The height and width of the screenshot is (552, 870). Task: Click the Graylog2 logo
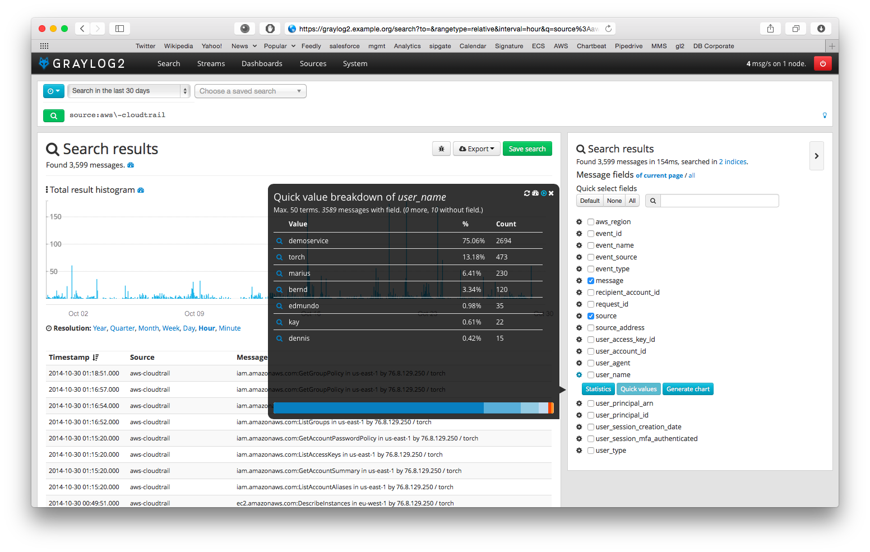82,64
